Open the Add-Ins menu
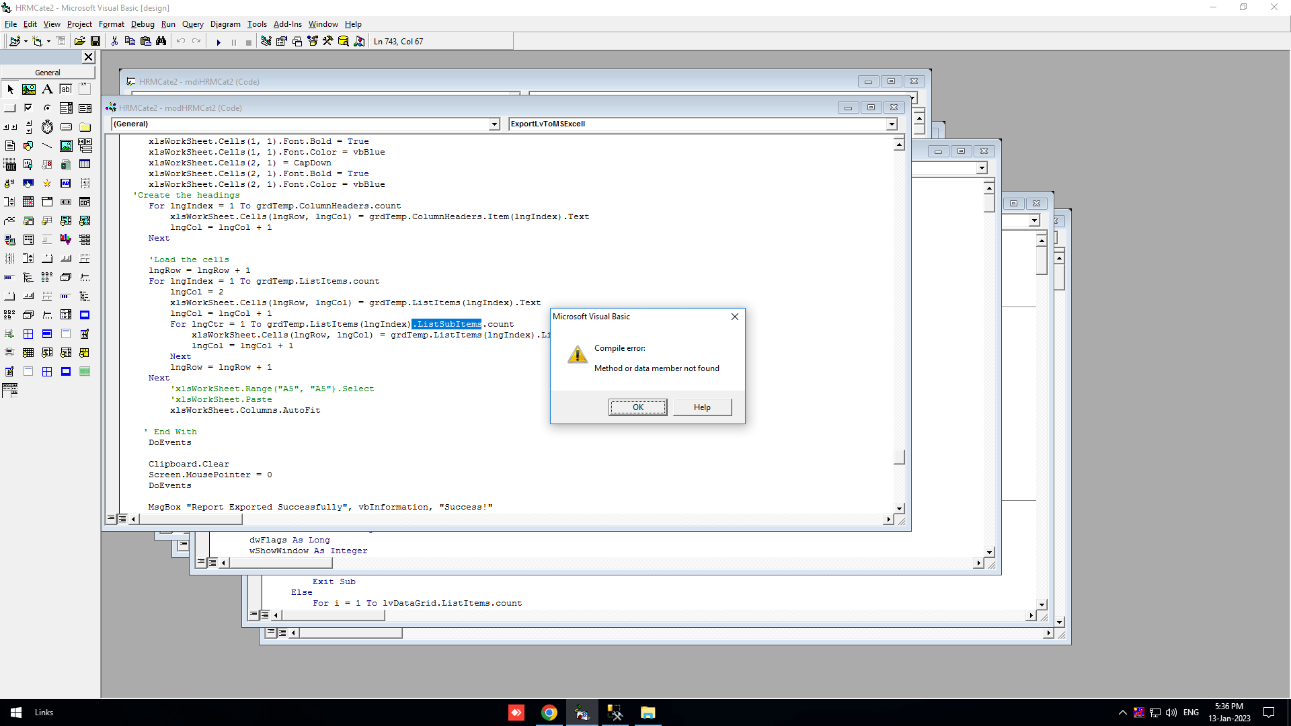1291x726 pixels. tap(287, 24)
